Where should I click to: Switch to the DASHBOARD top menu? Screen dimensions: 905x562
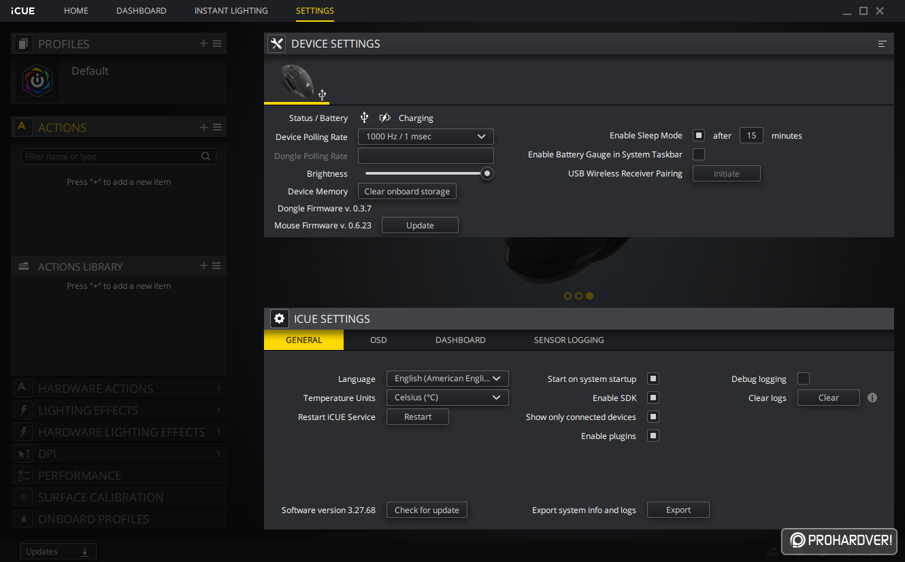(142, 11)
